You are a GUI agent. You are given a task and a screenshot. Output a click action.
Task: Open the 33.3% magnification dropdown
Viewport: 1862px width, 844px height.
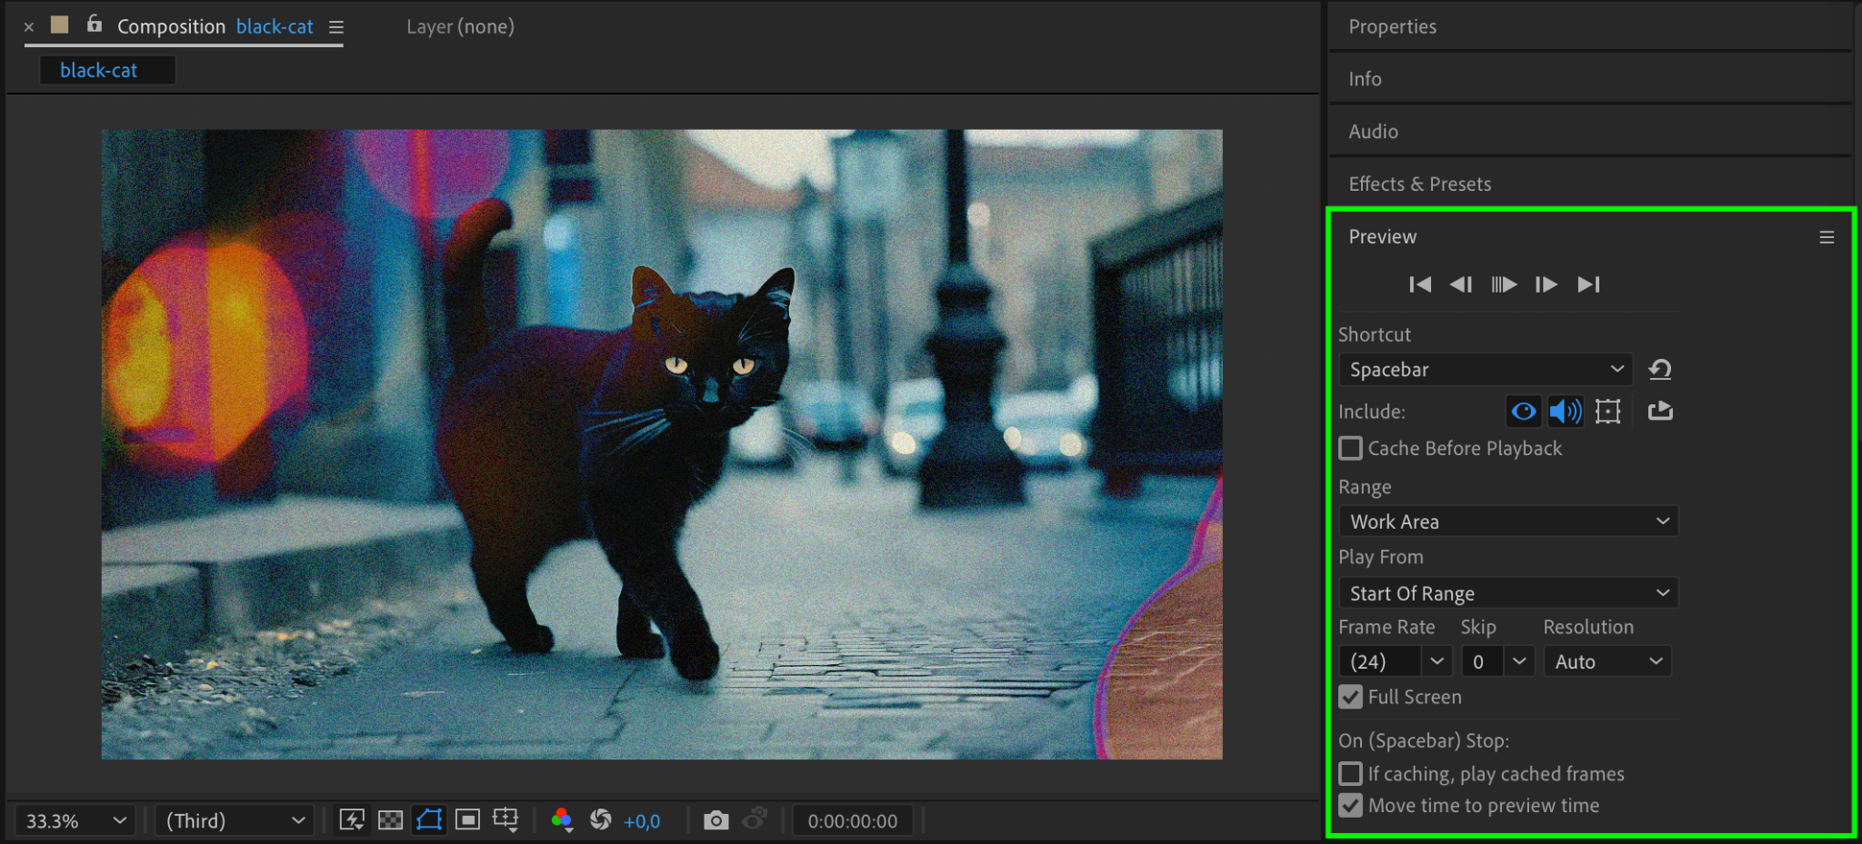tap(75, 820)
